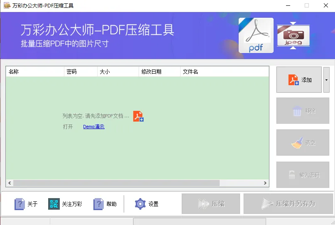Click the 修改日期 column header
The width and height of the screenshot is (335, 225).
159,72
